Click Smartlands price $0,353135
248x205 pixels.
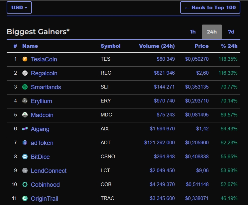point(197,87)
